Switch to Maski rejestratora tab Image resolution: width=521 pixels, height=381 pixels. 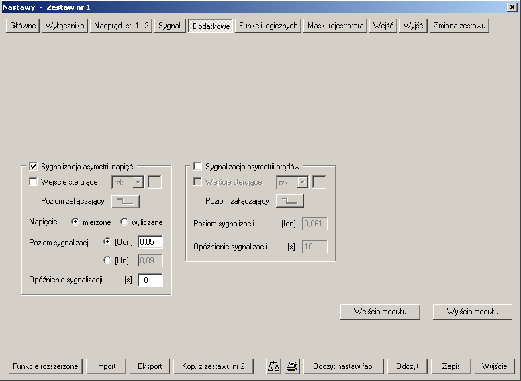335,26
